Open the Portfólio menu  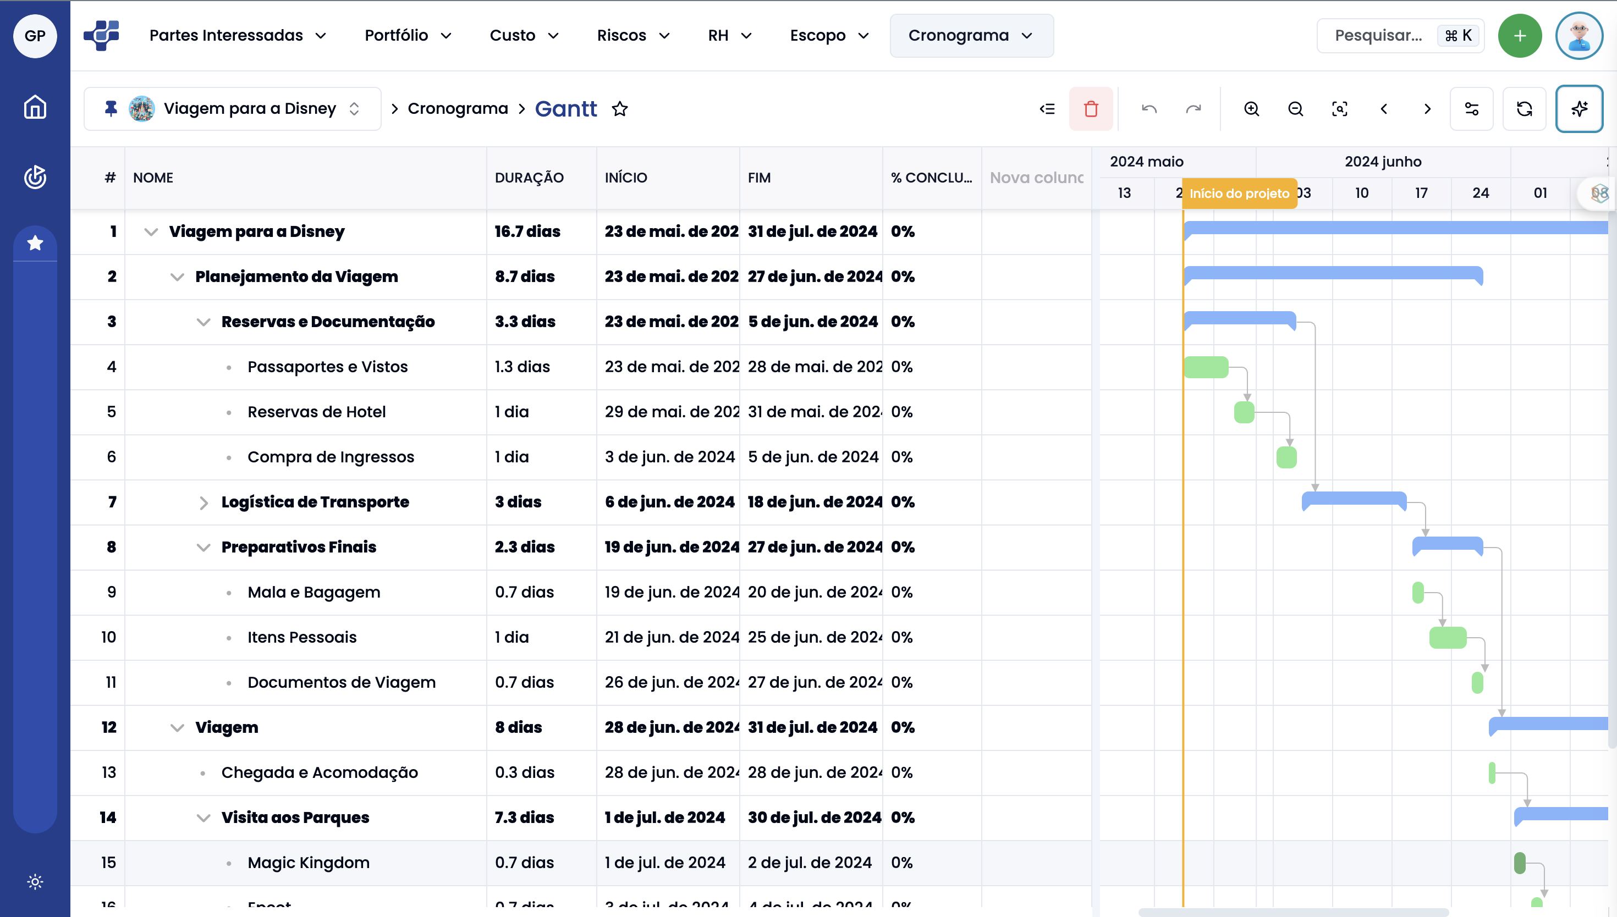pos(408,35)
